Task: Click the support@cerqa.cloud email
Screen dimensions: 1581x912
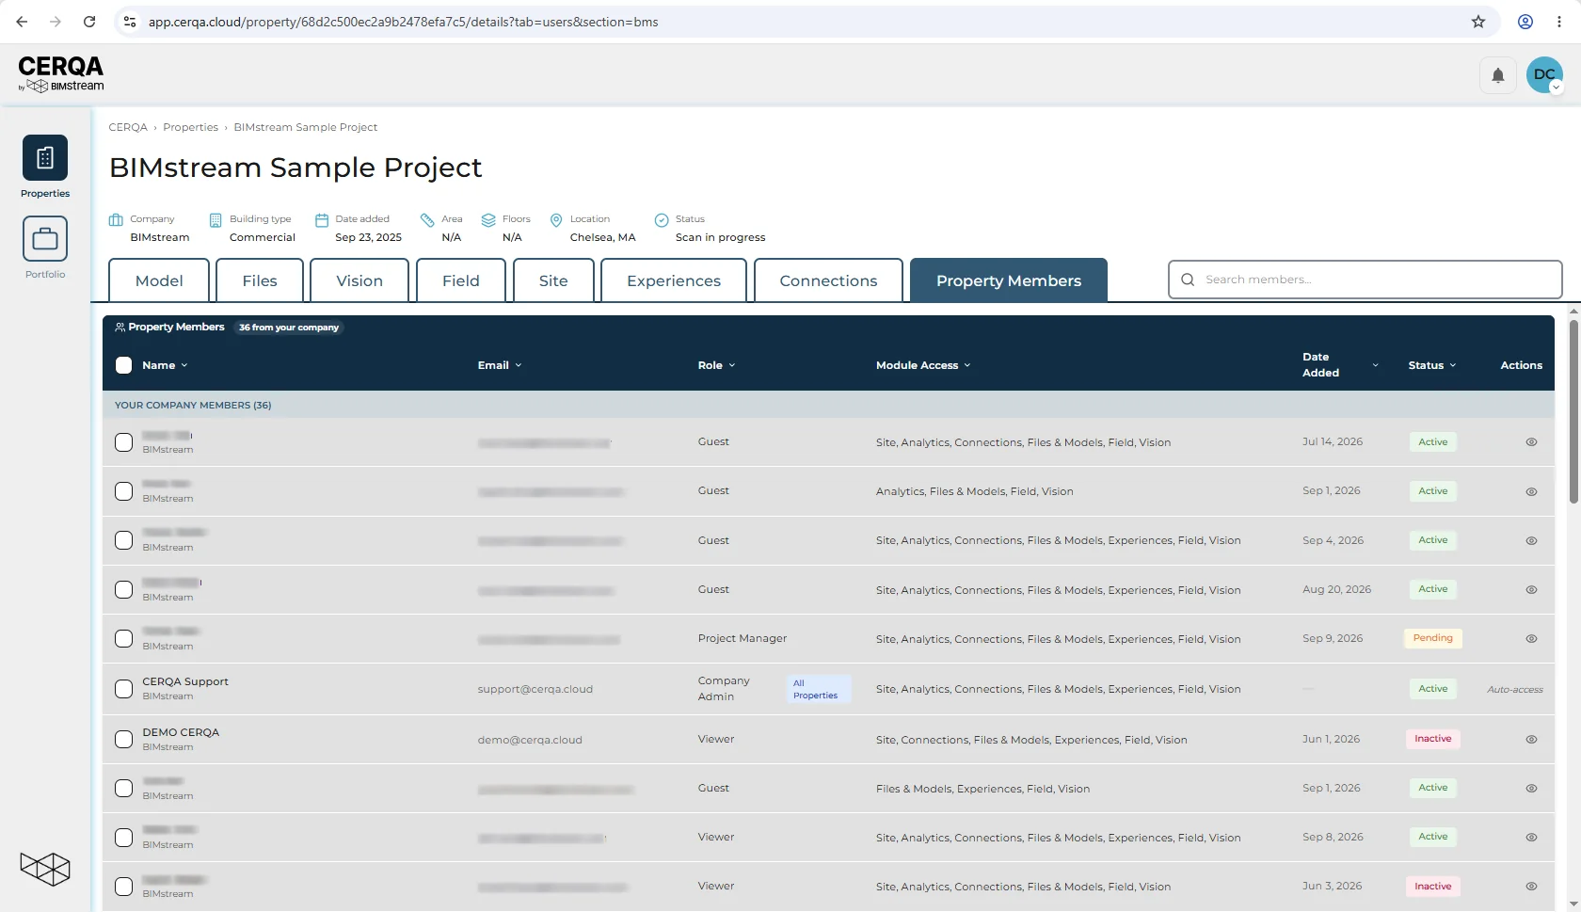Action: click(x=535, y=689)
